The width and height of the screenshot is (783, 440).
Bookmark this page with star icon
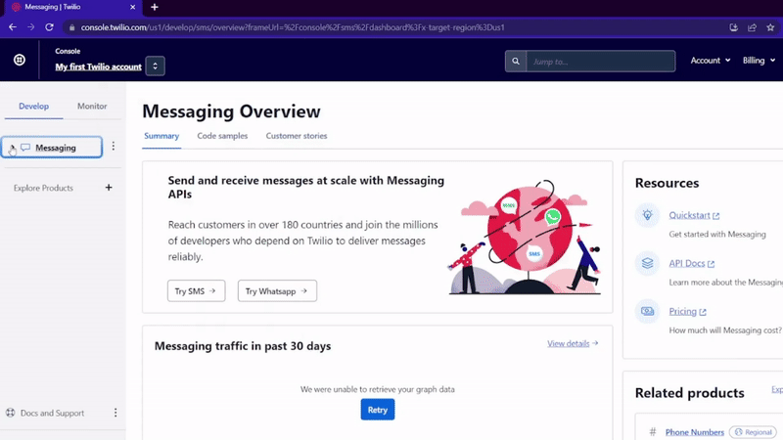(770, 27)
